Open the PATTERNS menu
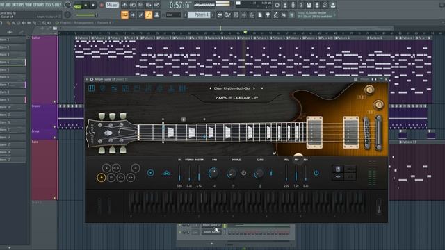 (17, 5)
